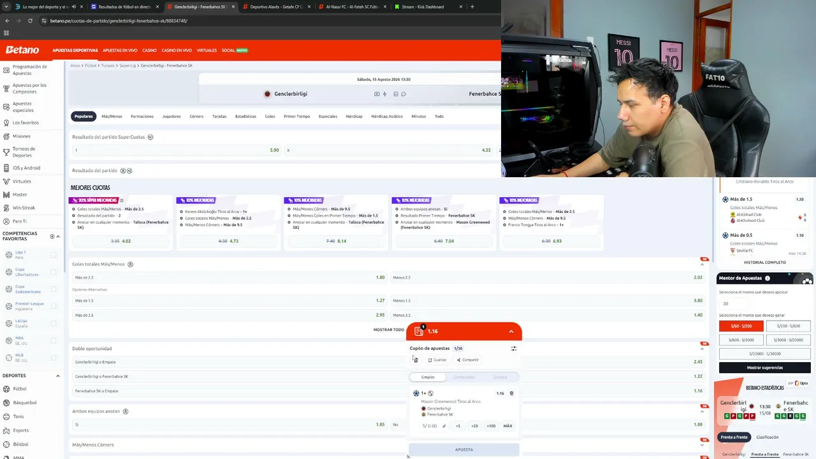This screenshot has width=816, height=459.
Task: Select the S/60 - S/200 winnings range
Action: pos(741,326)
